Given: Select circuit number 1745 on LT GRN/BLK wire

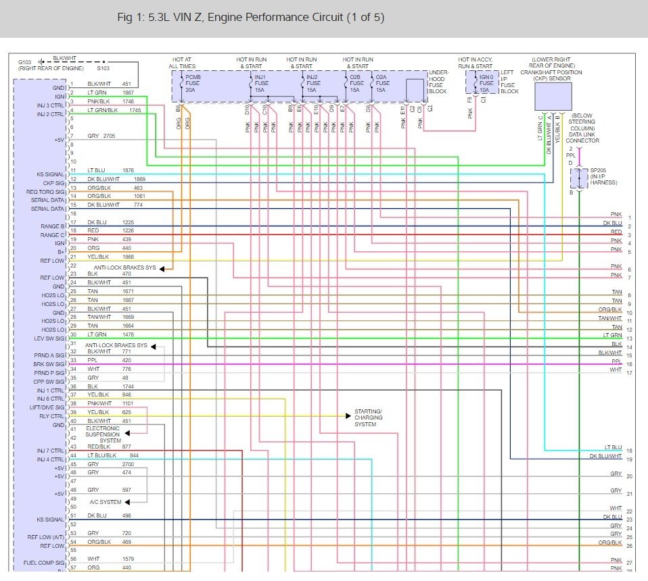Looking at the screenshot, I should [135, 109].
